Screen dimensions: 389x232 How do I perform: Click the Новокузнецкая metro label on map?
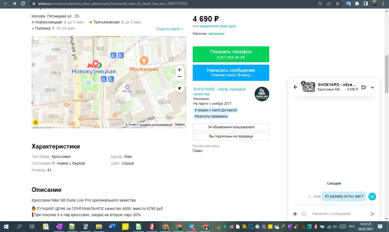pos(94,71)
